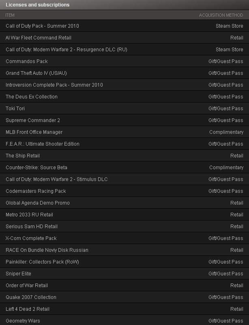Select MLB Front Office Manager row

(124, 132)
